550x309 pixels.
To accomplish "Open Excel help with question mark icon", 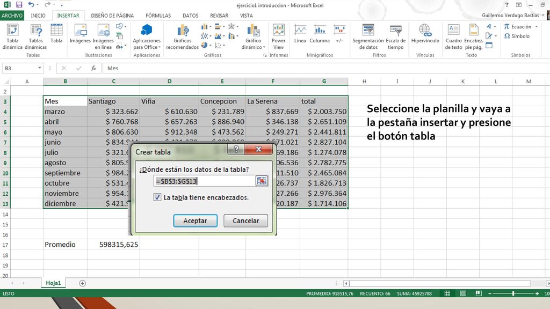I will tap(506, 5).
